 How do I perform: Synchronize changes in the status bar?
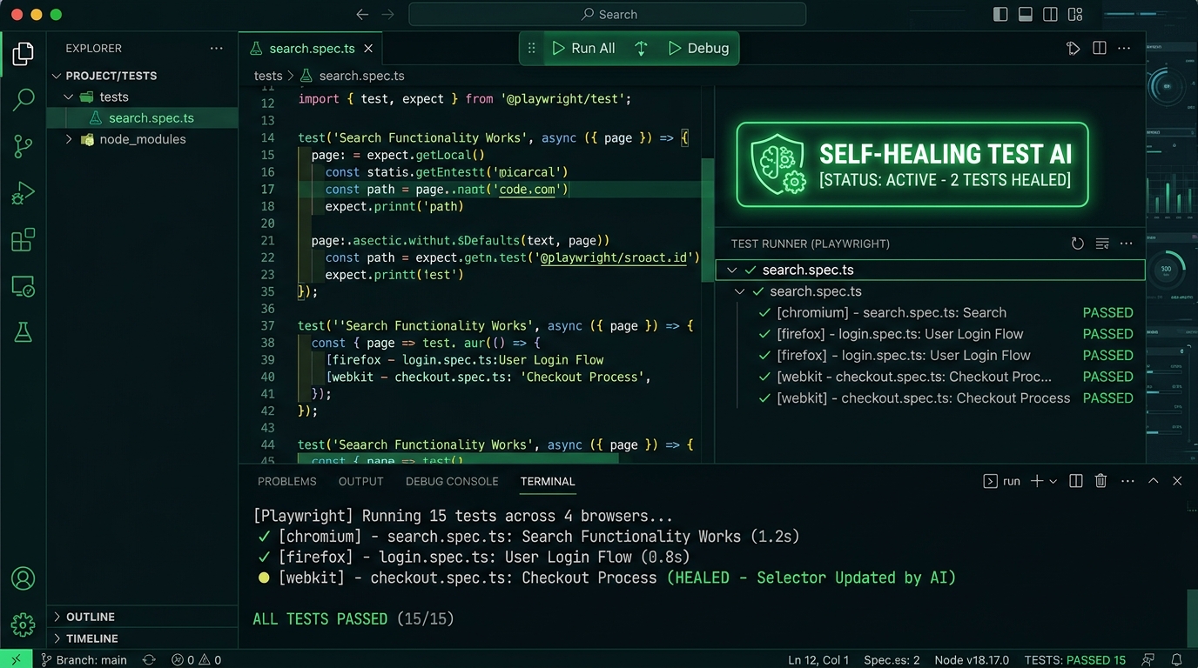[149, 660]
